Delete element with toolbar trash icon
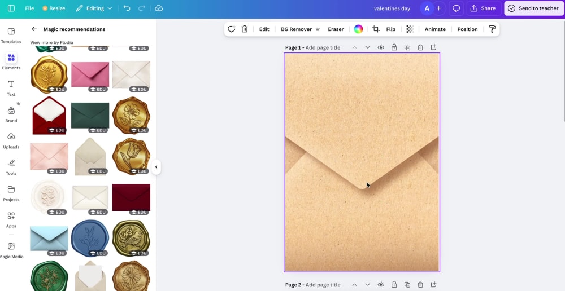The width and height of the screenshot is (565, 291). coord(245,29)
